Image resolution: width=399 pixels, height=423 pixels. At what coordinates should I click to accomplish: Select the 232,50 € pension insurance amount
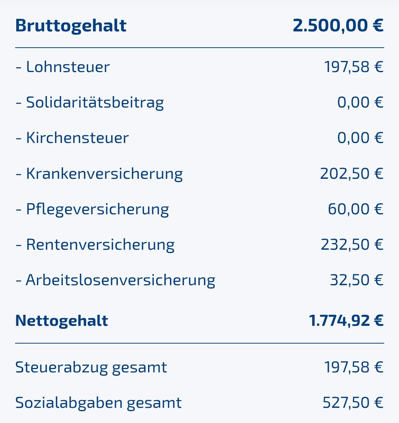[352, 245]
